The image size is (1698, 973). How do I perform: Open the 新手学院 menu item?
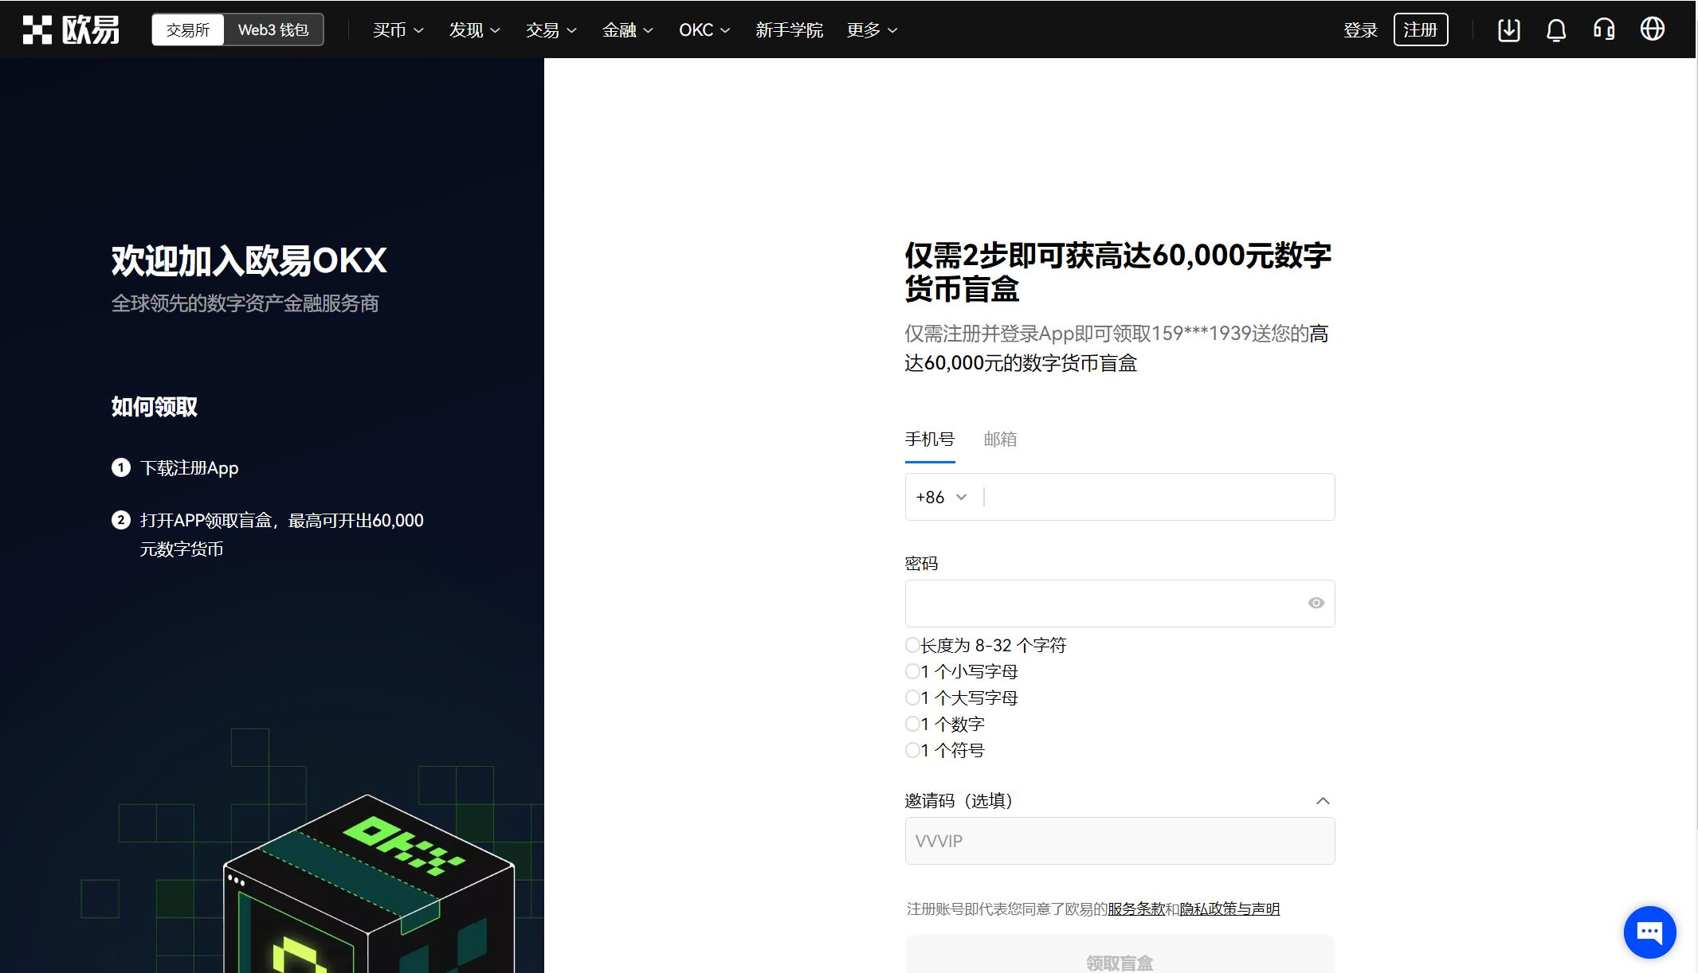(789, 30)
